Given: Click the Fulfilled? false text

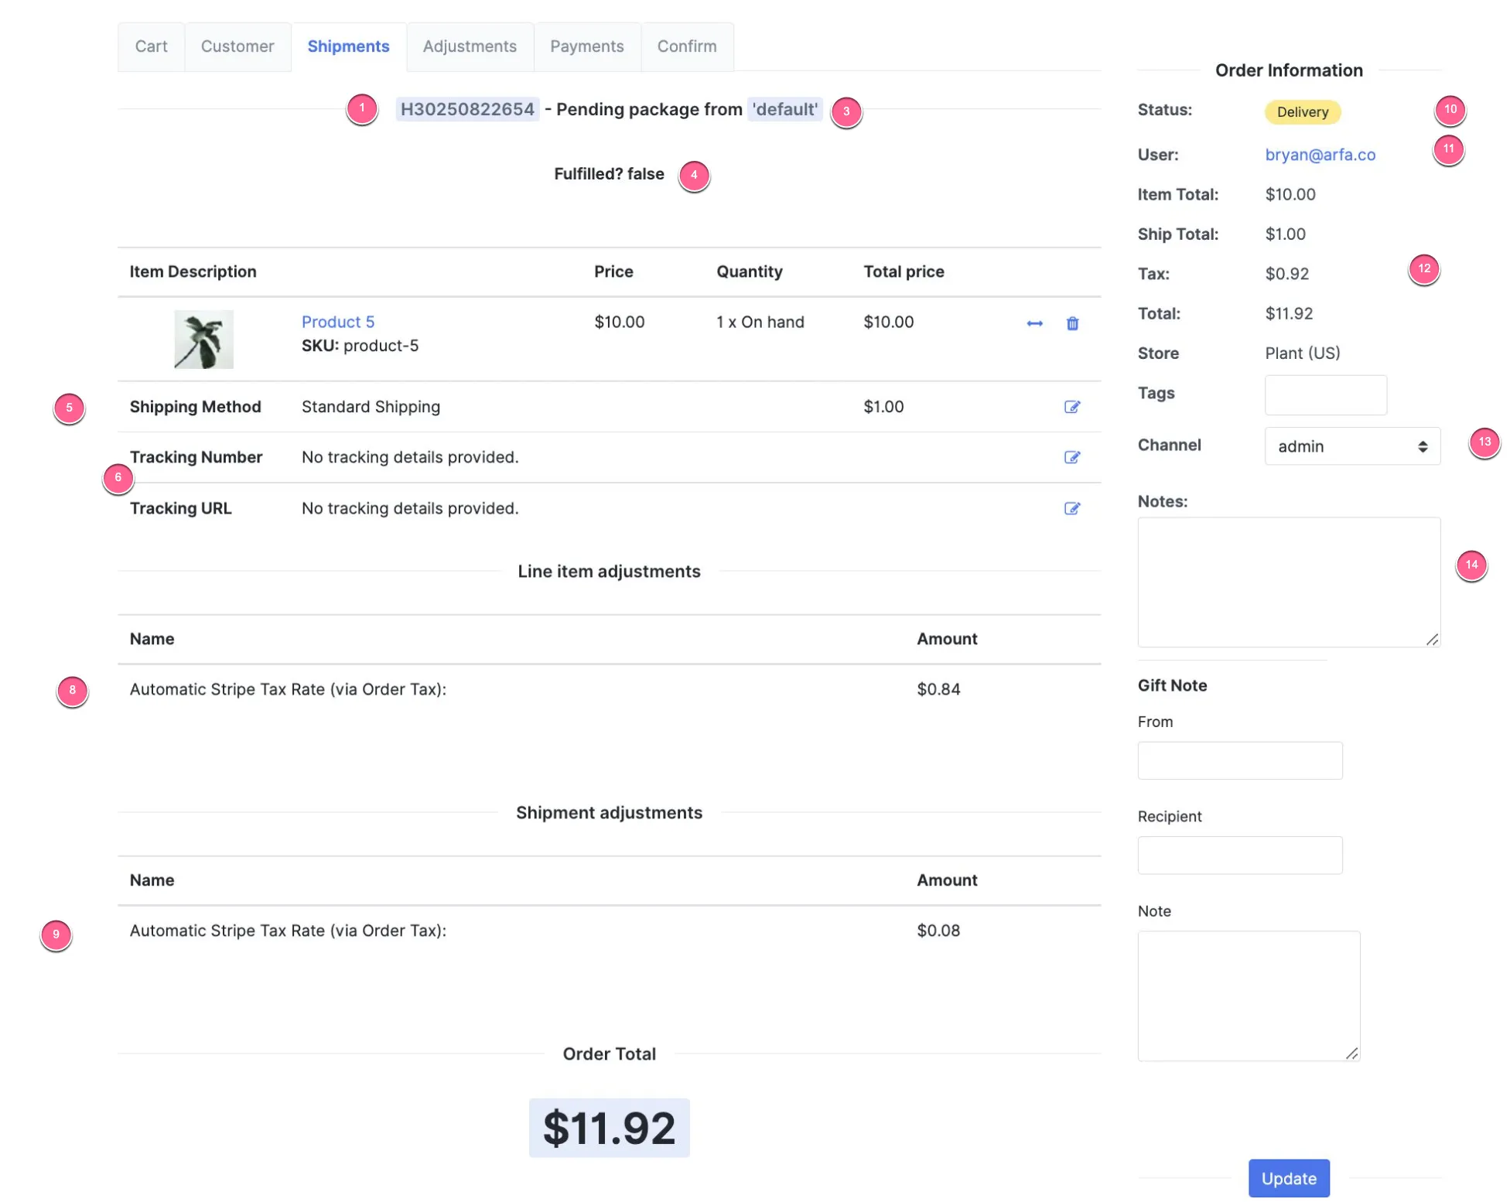Looking at the screenshot, I should 609,174.
